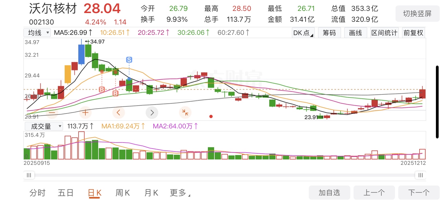Expand the DK点 options
The width and height of the screenshot is (443, 204).
point(303,33)
